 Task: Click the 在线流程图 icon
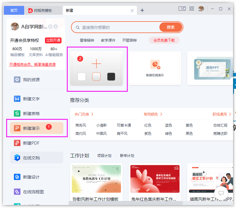coord(17,192)
